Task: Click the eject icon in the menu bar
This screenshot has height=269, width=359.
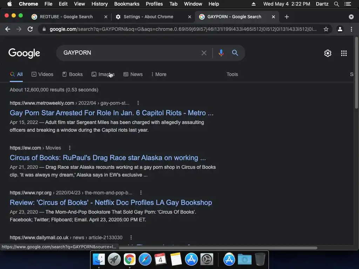Action: coord(253,4)
